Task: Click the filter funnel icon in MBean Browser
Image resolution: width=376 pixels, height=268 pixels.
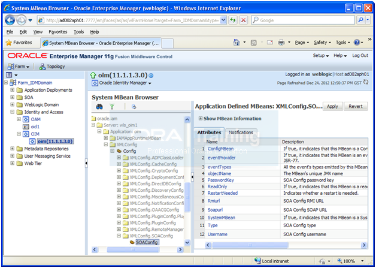Action: pyautogui.click(x=112, y=107)
